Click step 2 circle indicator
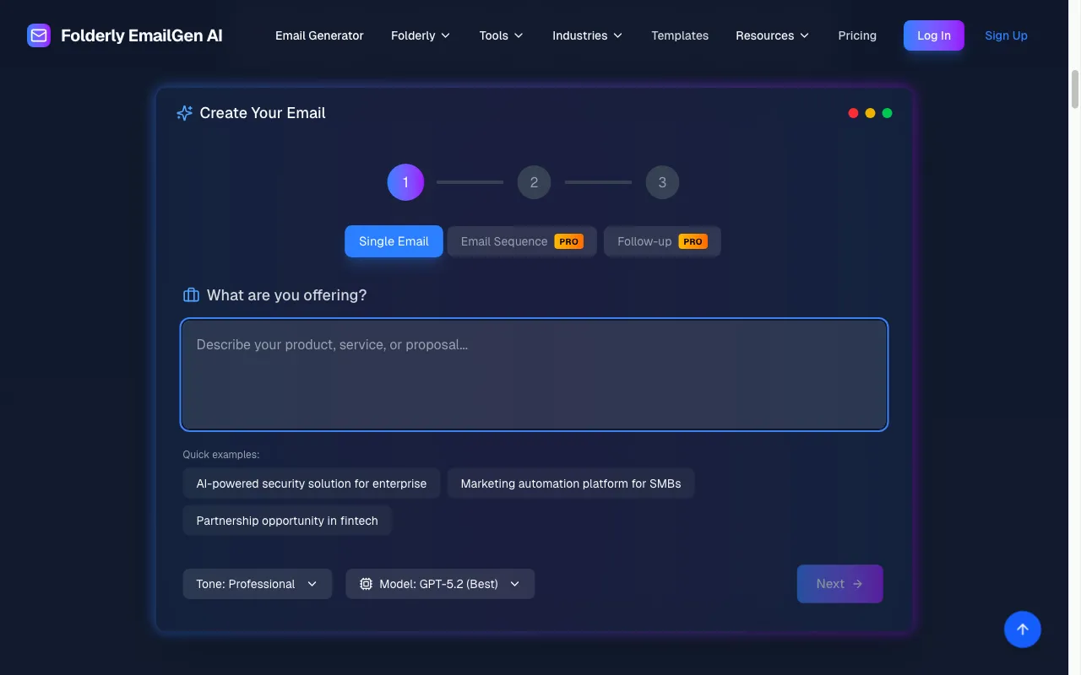The height and width of the screenshot is (675, 1081). [x=534, y=182]
